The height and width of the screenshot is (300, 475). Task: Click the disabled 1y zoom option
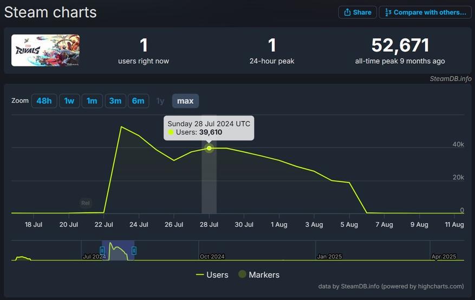point(160,101)
